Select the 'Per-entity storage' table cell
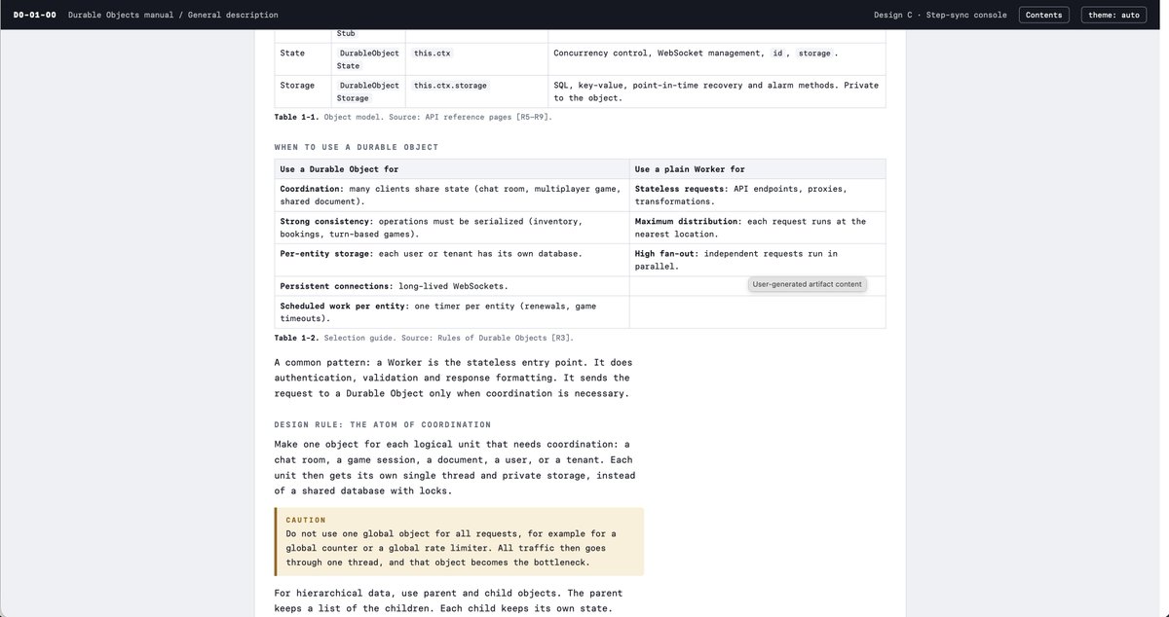 [452, 260]
